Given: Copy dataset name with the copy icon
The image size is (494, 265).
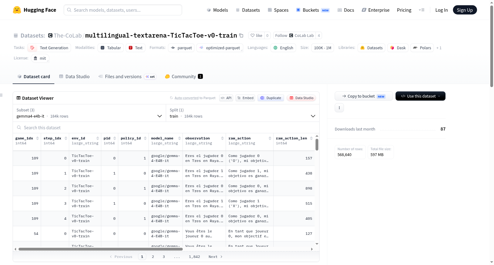Looking at the screenshot, I should tap(241, 35).
